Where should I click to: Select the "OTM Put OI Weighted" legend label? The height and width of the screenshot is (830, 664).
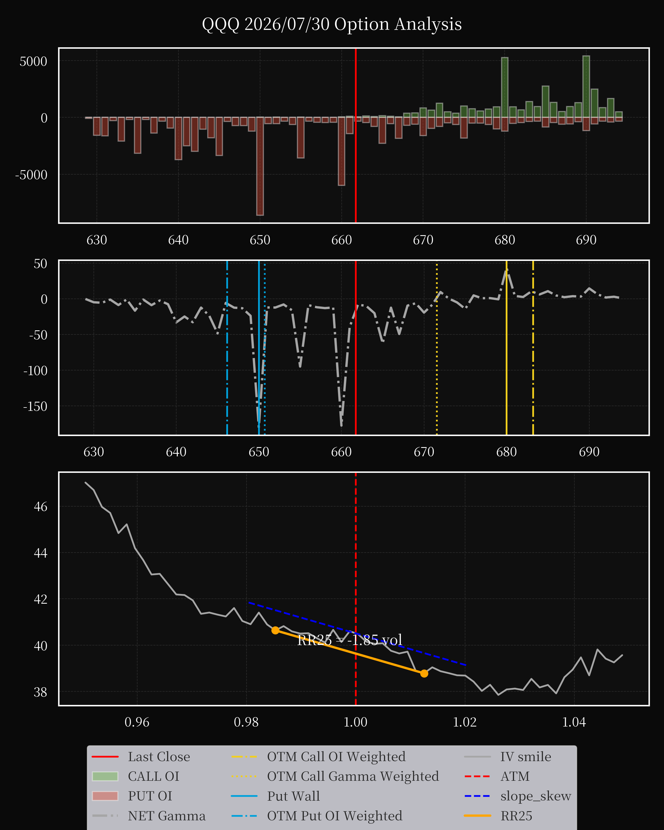(335, 816)
